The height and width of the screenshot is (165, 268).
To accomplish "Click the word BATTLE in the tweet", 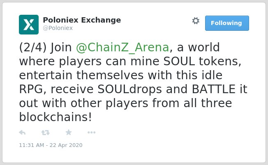I will pos(214,89).
